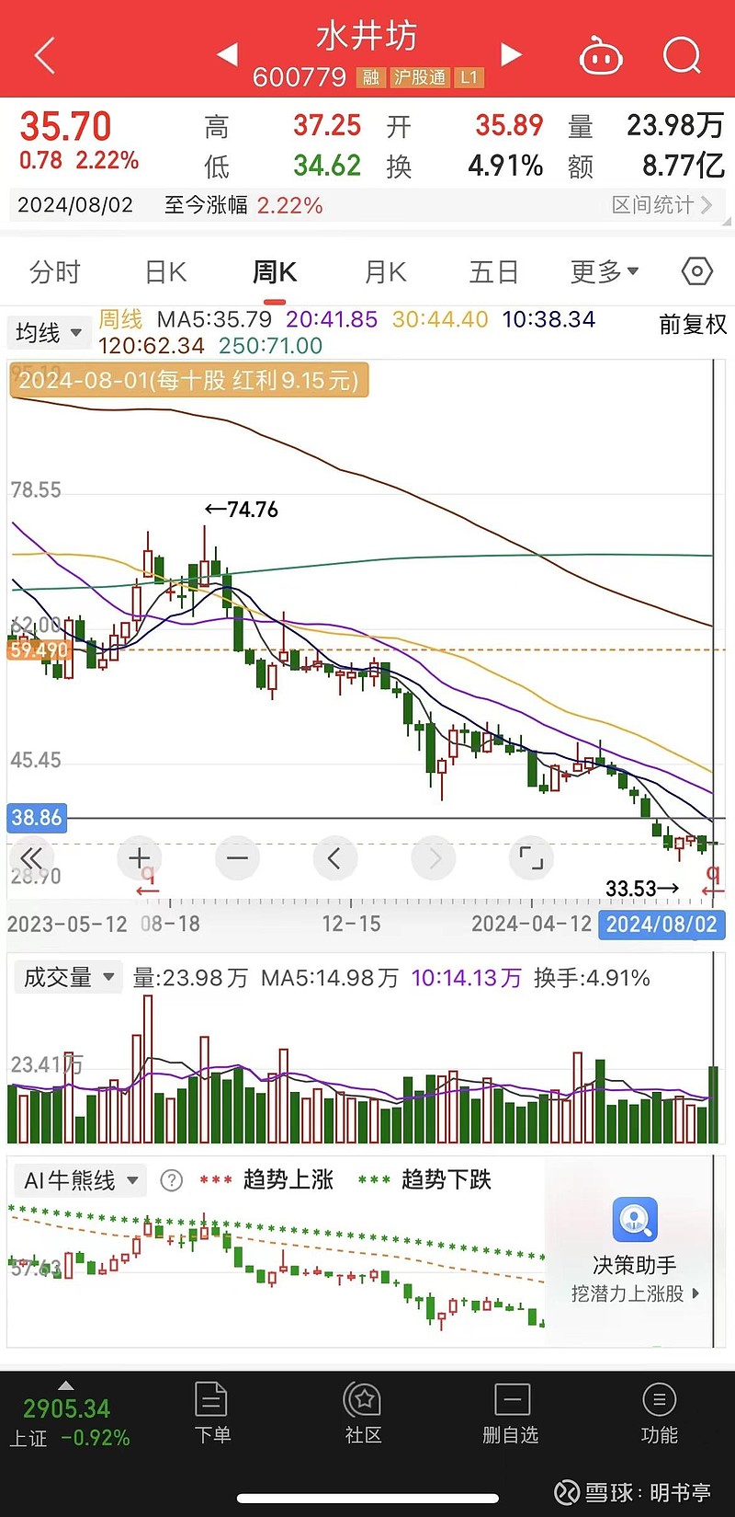Tap the low price value 34.62
This screenshot has height=1517, width=735.
point(327,166)
